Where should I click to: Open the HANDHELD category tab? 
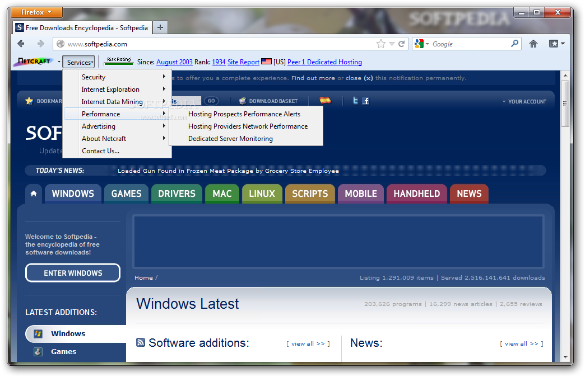pyautogui.click(x=417, y=194)
